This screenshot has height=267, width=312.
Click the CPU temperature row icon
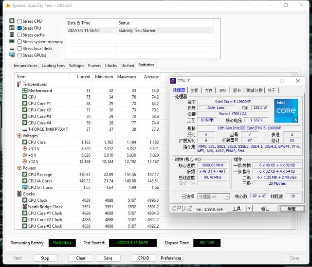click(x=25, y=97)
